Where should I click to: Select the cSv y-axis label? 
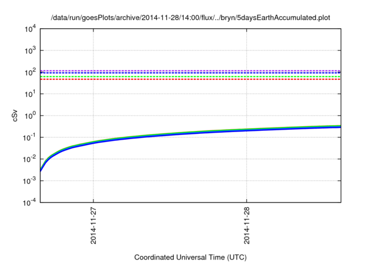(15, 116)
